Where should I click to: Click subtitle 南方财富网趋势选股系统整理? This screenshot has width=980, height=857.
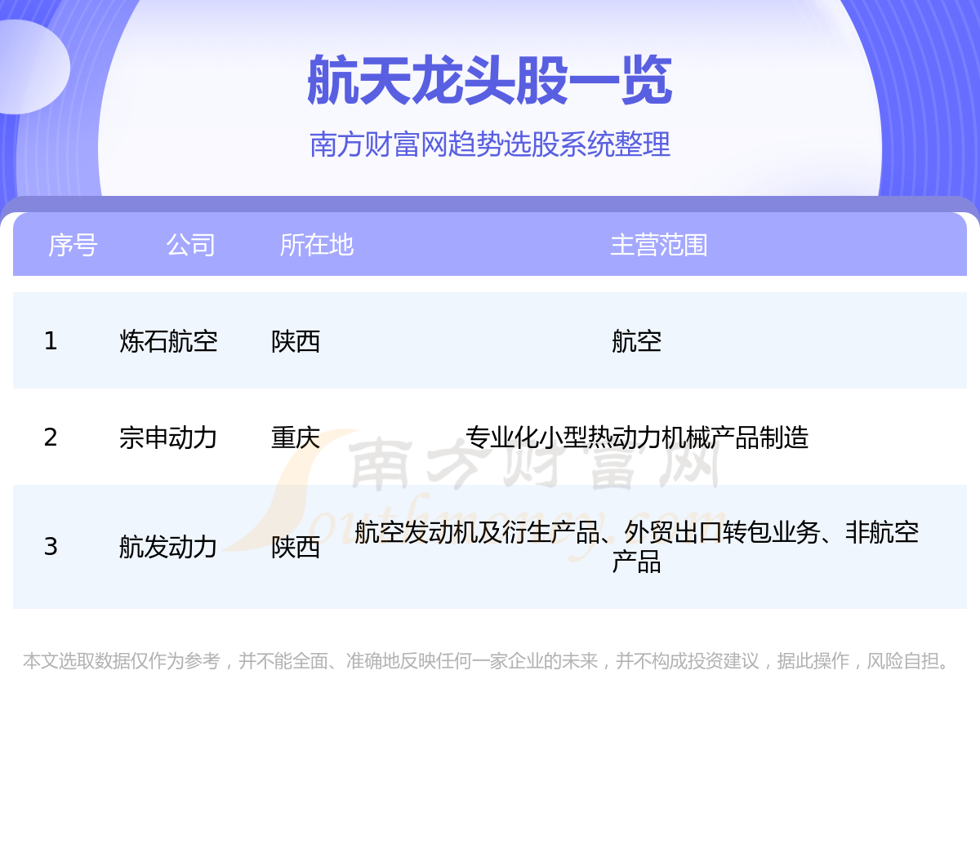point(490,144)
